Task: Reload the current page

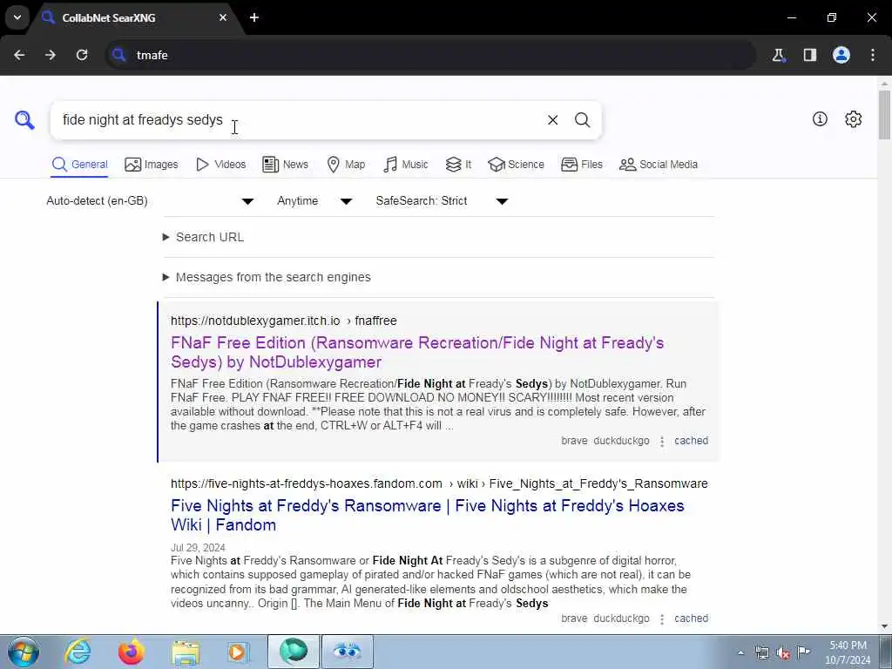Action: coord(82,55)
